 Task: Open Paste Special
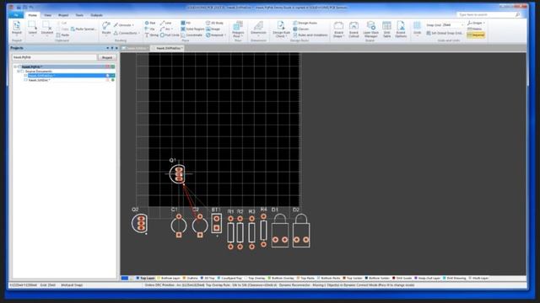84,29
